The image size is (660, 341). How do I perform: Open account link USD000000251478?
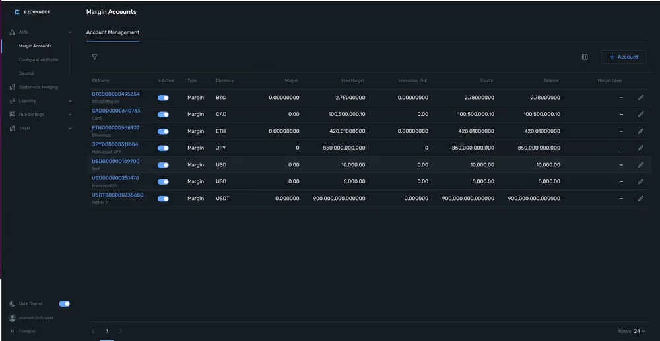115,178
